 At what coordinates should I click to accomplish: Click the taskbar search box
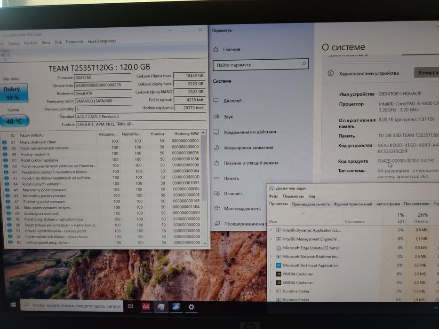72,306
